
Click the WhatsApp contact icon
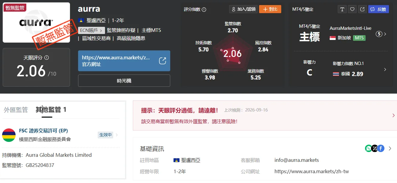[x=369, y=148]
